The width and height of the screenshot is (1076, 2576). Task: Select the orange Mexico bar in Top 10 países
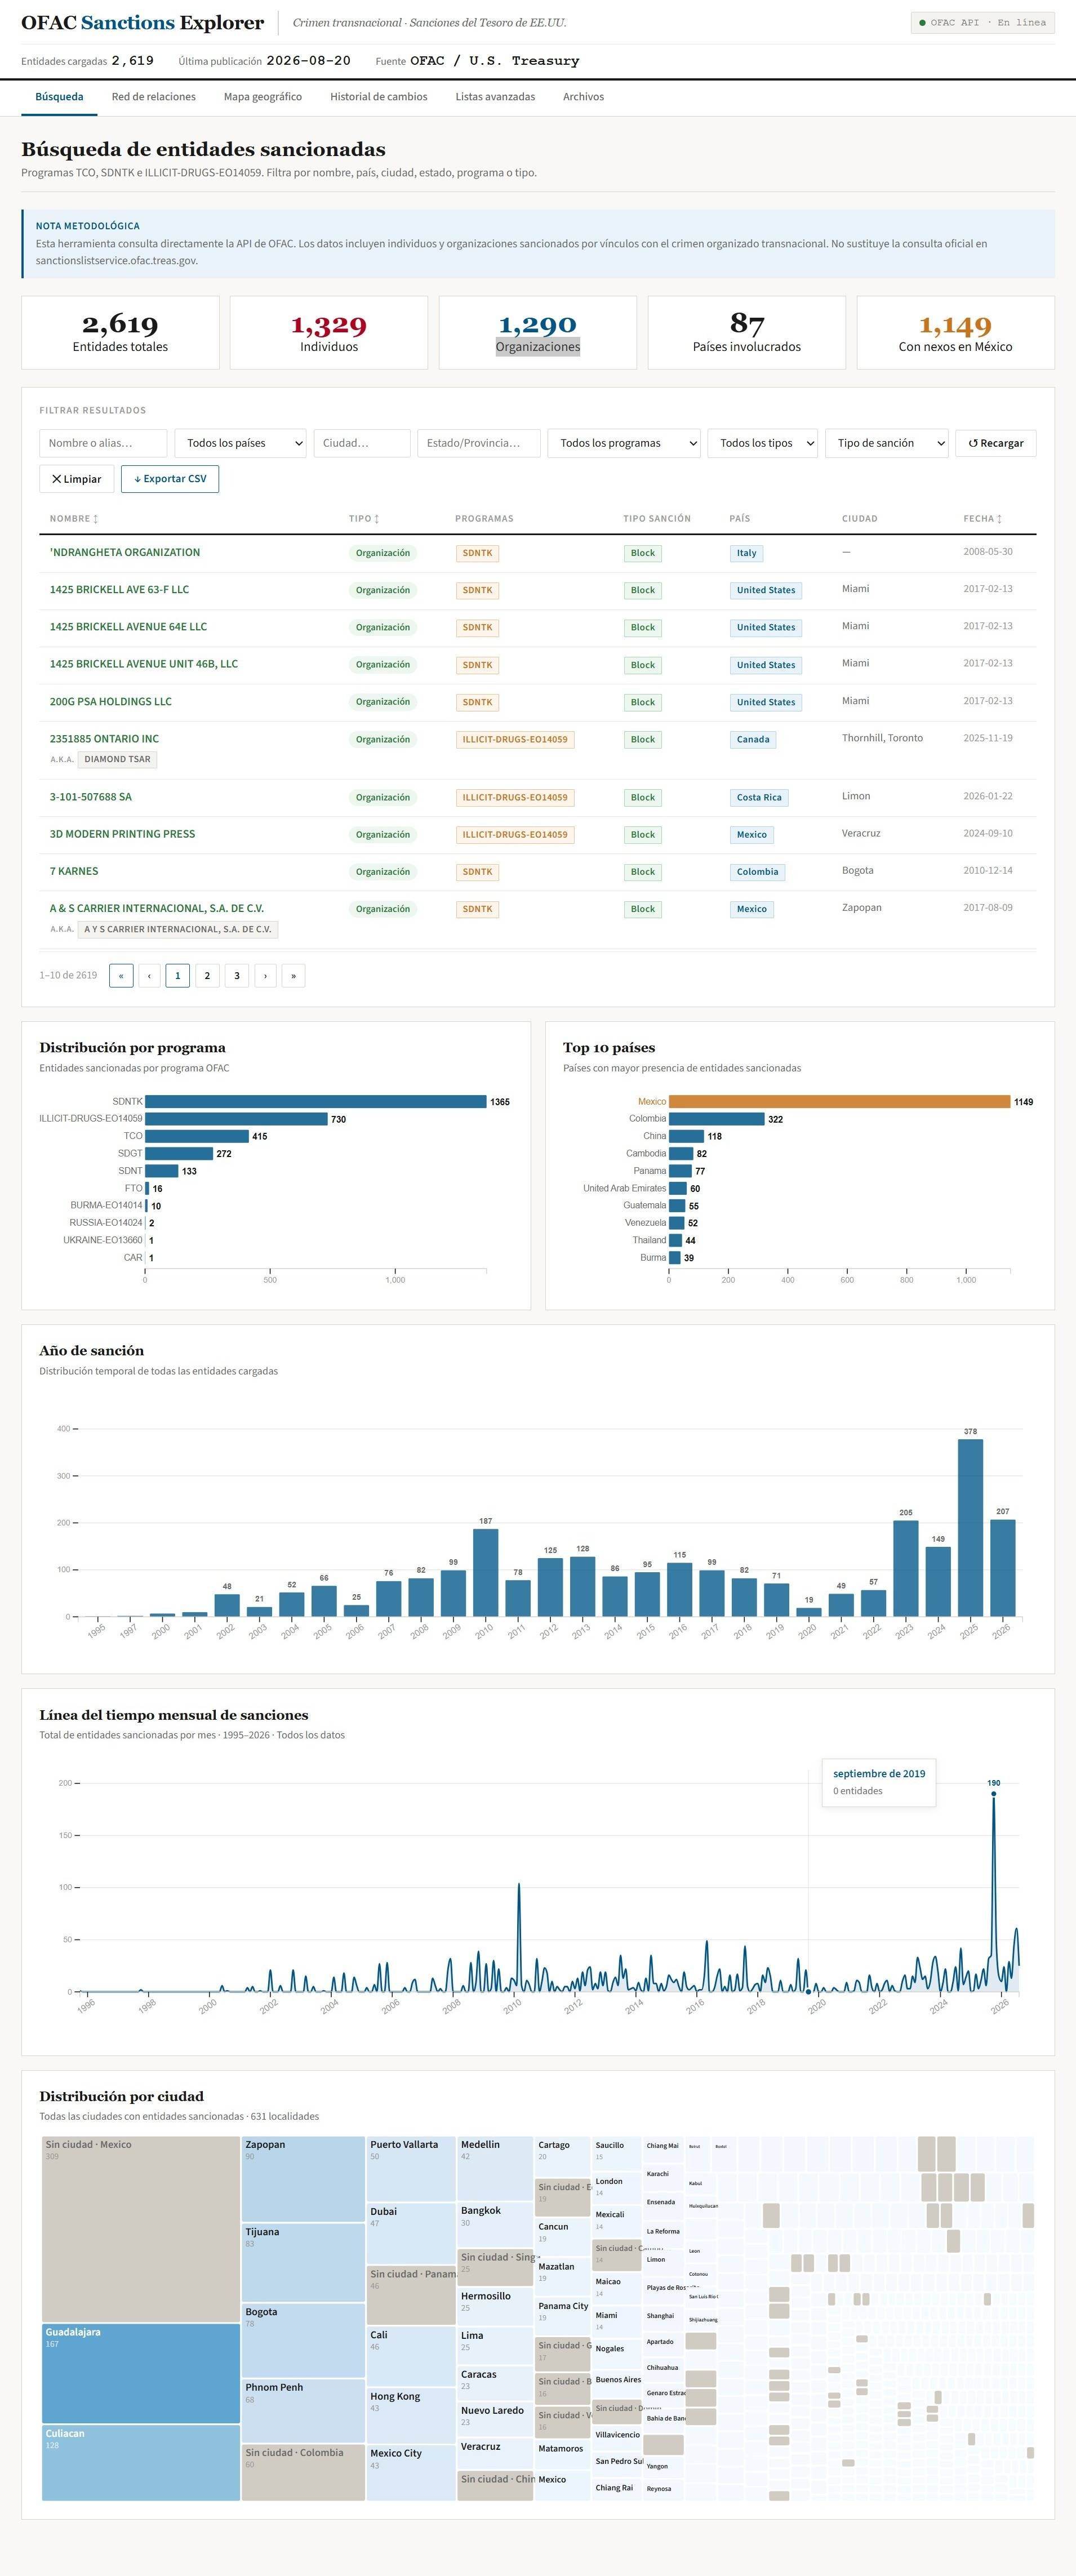click(x=839, y=1101)
